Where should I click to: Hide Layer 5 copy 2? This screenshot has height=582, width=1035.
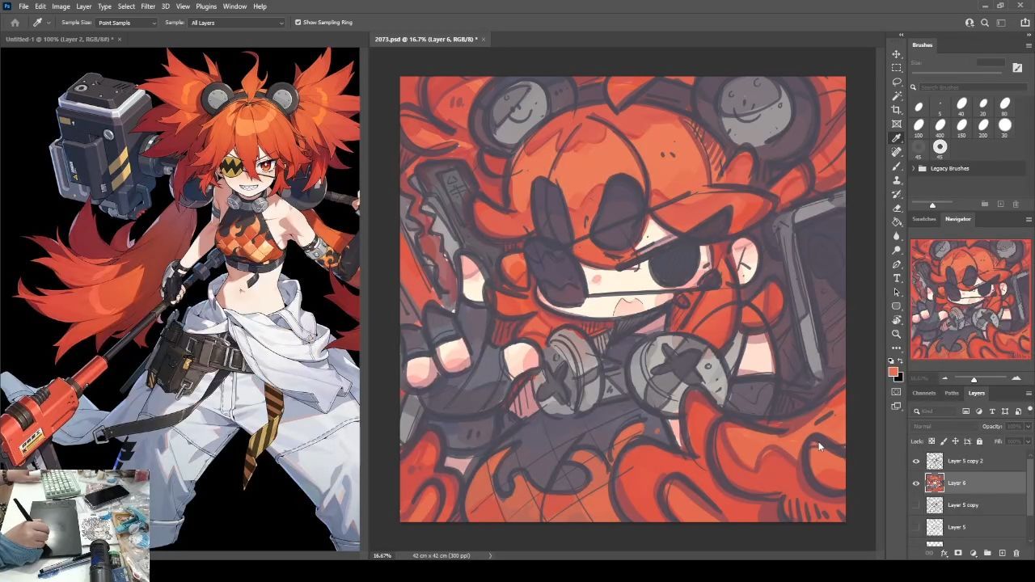pyautogui.click(x=916, y=461)
